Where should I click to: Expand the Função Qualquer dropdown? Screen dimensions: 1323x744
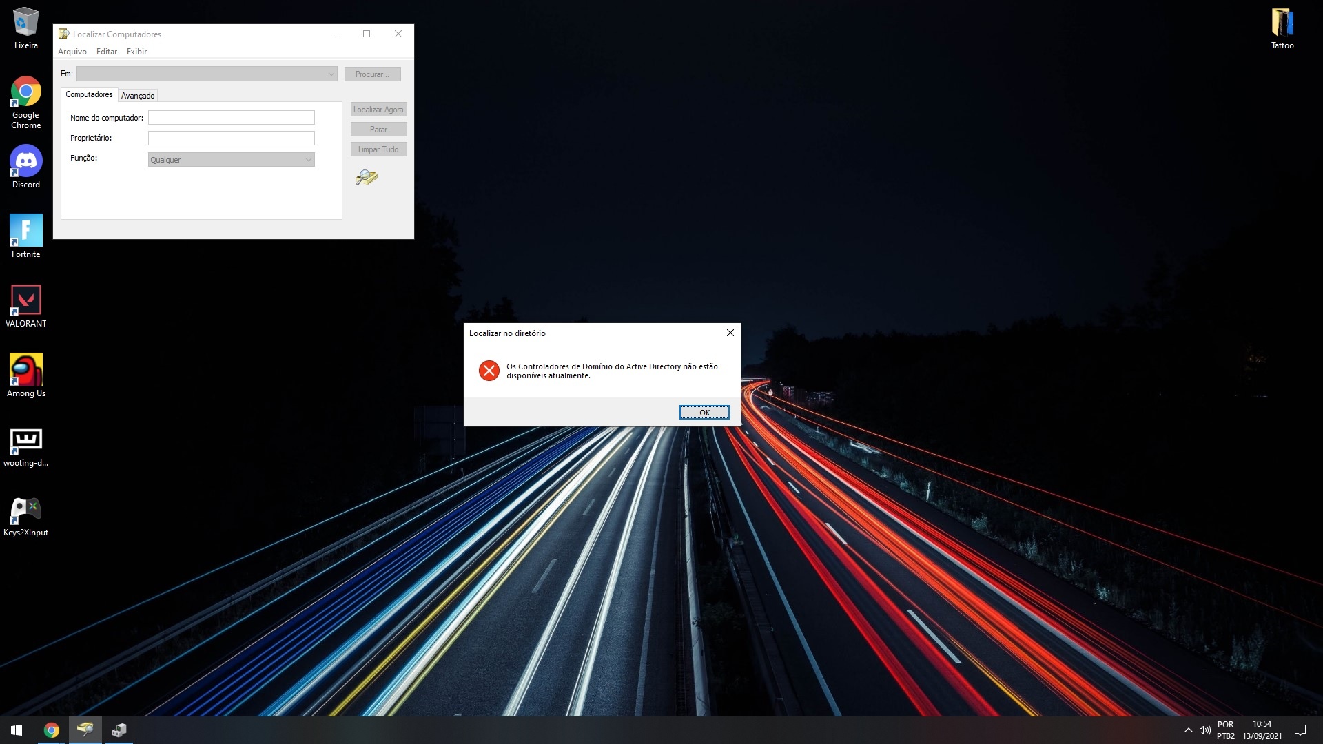click(x=308, y=160)
